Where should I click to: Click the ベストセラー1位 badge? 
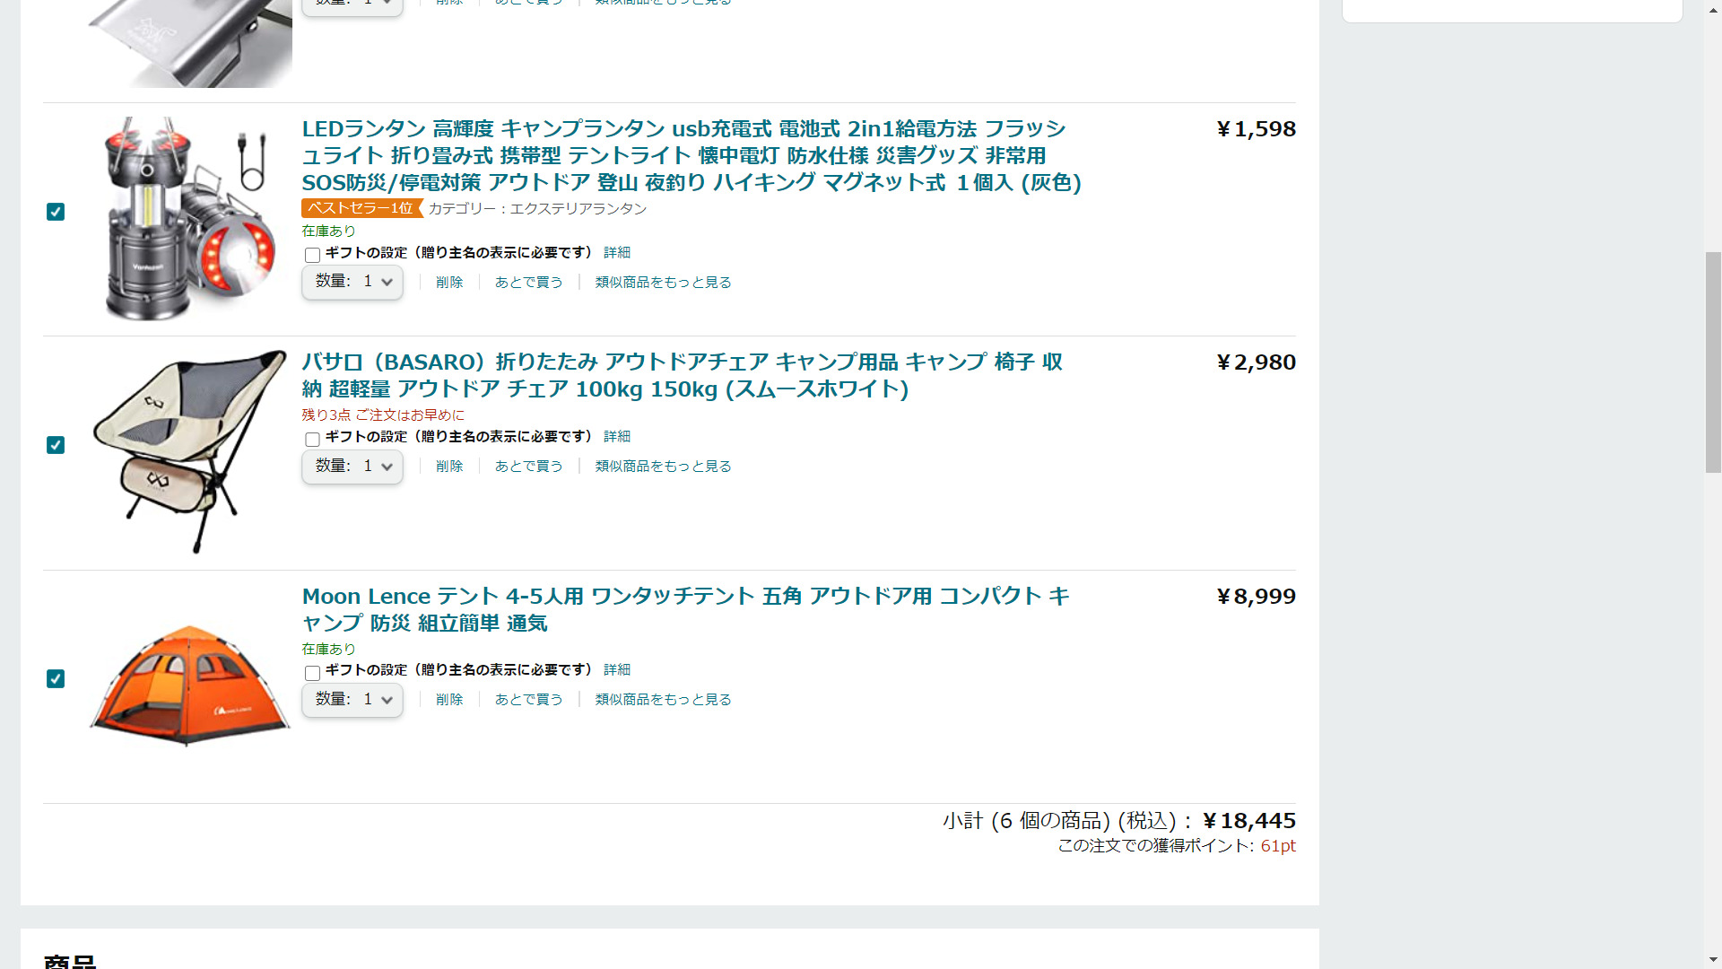[361, 208]
